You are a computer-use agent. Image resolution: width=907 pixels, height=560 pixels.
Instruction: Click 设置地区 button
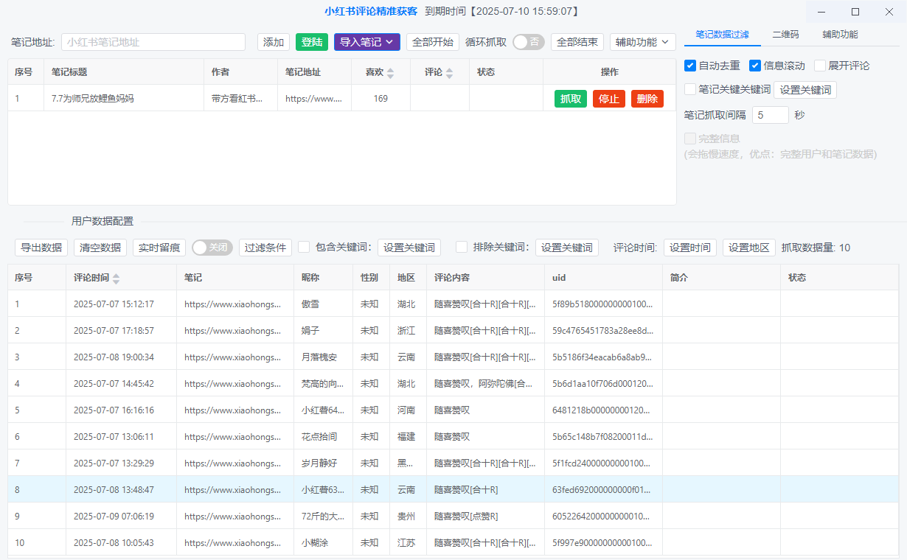(749, 248)
